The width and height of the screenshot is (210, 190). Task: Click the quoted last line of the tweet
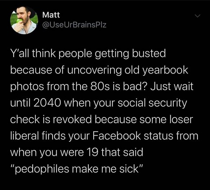coord(77,169)
